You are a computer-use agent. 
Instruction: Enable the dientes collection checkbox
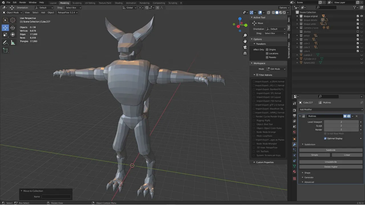click(x=358, y=32)
